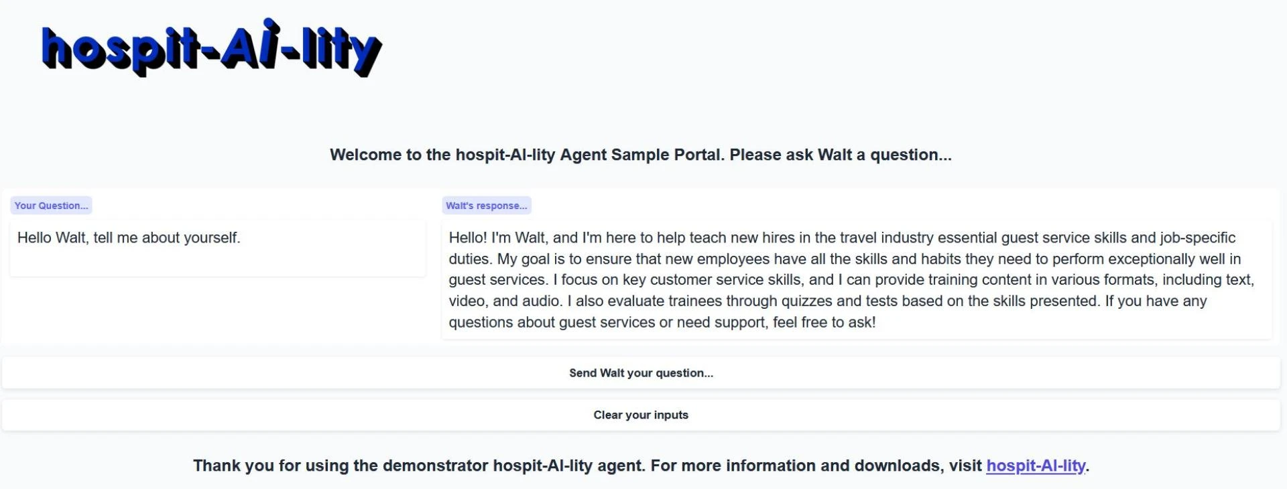Click inside the Your Question text box
1287x489 pixels.
218,248
